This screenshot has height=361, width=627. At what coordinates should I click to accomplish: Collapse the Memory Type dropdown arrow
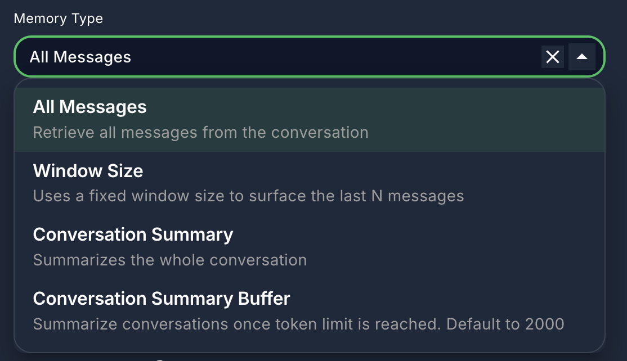point(582,57)
